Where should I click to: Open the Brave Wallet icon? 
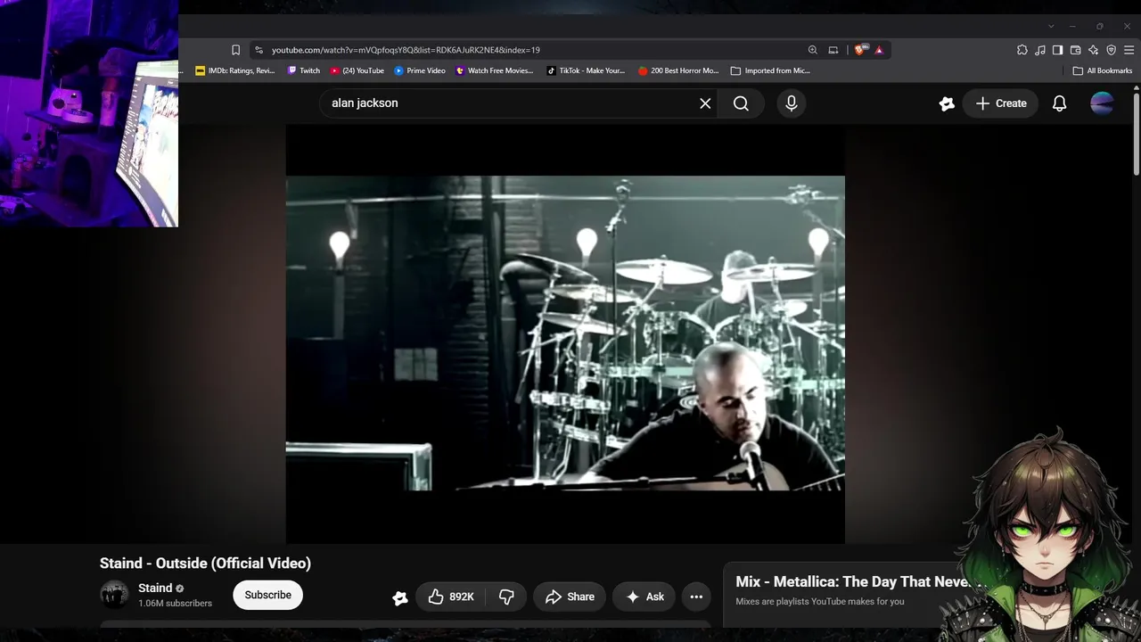coord(1075,50)
